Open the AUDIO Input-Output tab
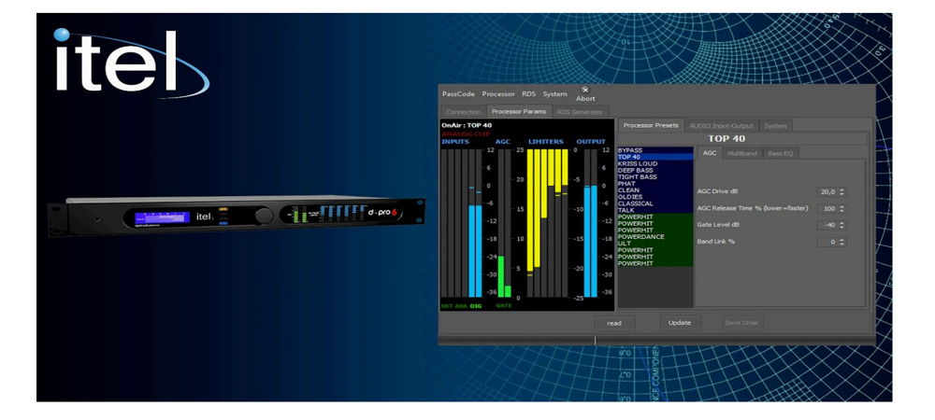 coord(722,125)
